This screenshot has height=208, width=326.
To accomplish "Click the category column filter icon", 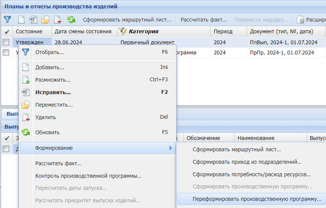I will [x=123, y=31].
